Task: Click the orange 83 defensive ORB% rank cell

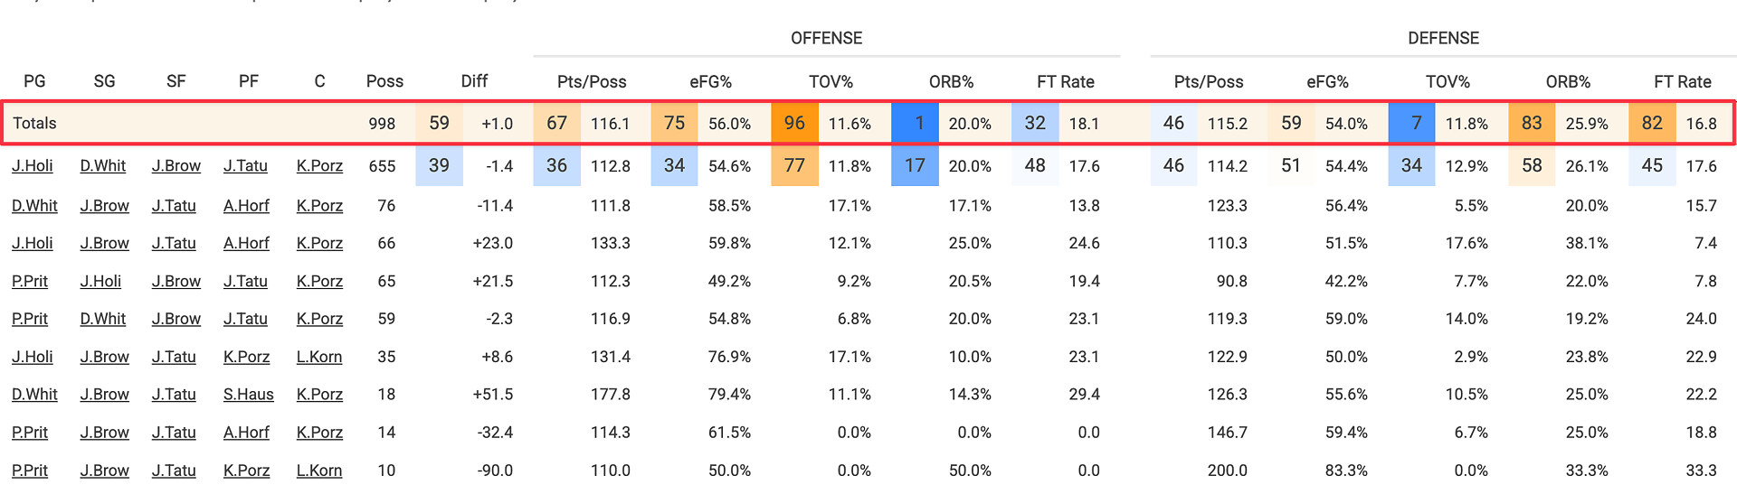Action: 1532,123
